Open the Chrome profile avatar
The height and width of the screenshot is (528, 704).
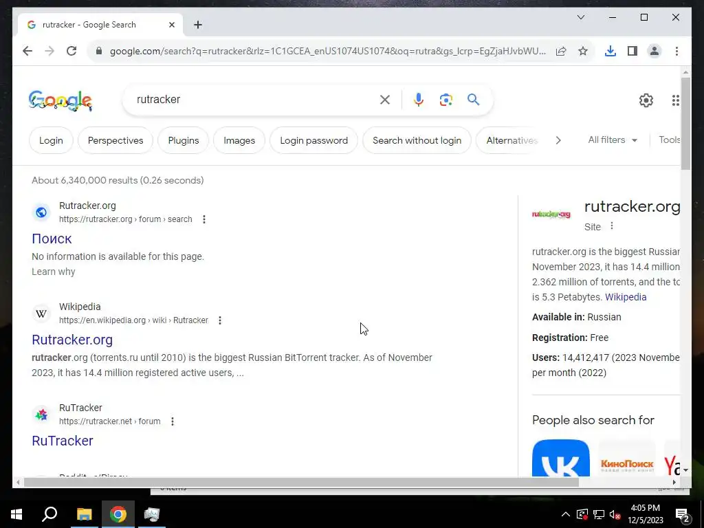coord(654,51)
